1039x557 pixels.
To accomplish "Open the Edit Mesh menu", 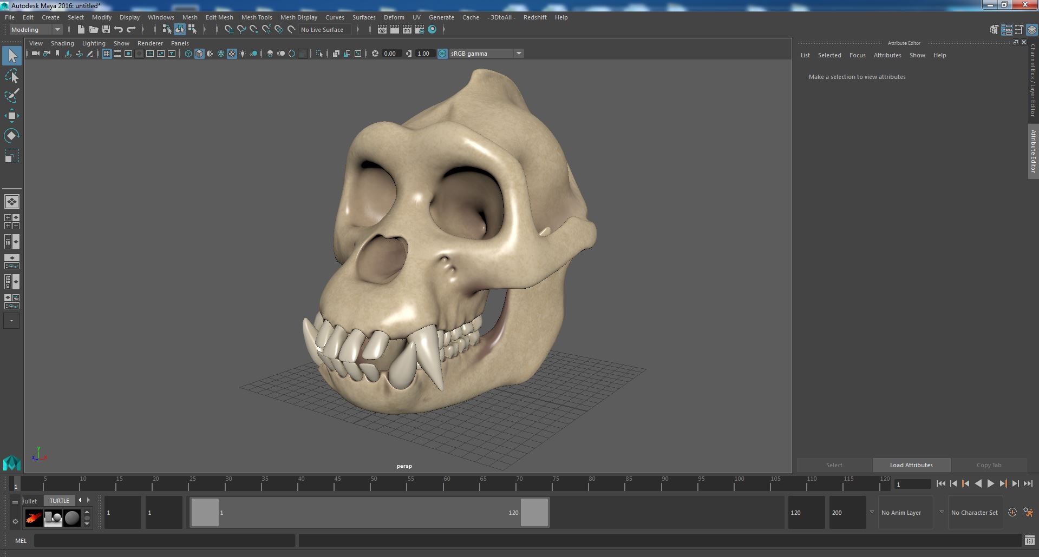I will coord(219,17).
